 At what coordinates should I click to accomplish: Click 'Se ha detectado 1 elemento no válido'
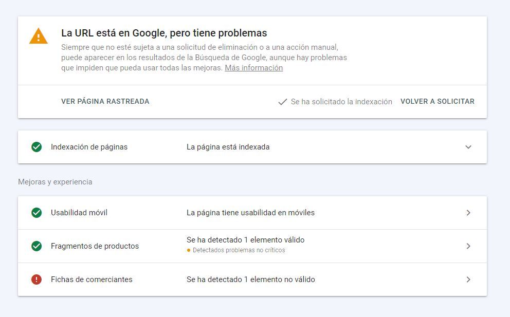251,279
